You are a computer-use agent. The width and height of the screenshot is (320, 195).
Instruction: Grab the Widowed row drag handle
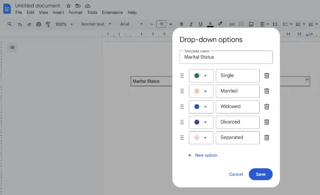182,107
